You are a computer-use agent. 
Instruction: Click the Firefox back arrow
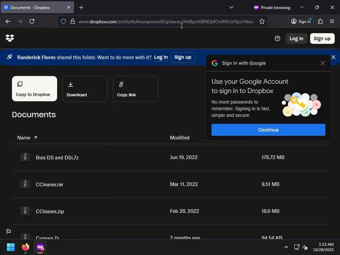(8, 21)
